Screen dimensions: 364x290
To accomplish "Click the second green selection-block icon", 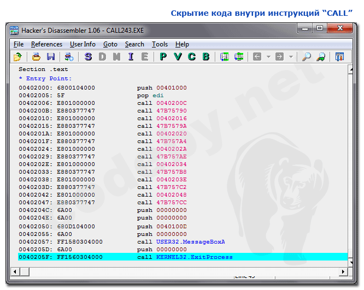I will [x=239, y=57].
